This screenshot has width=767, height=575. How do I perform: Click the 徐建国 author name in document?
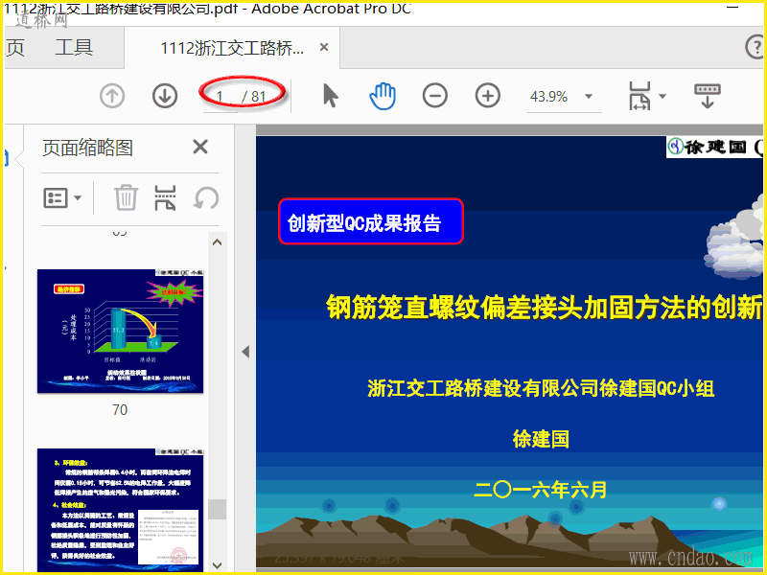(x=541, y=439)
